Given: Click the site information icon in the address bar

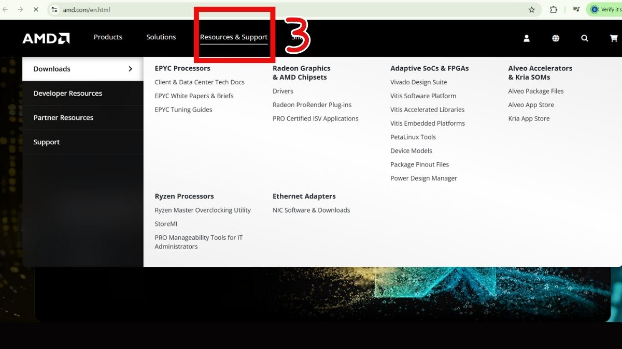Looking at the screenshot, I should coord(54,10).
